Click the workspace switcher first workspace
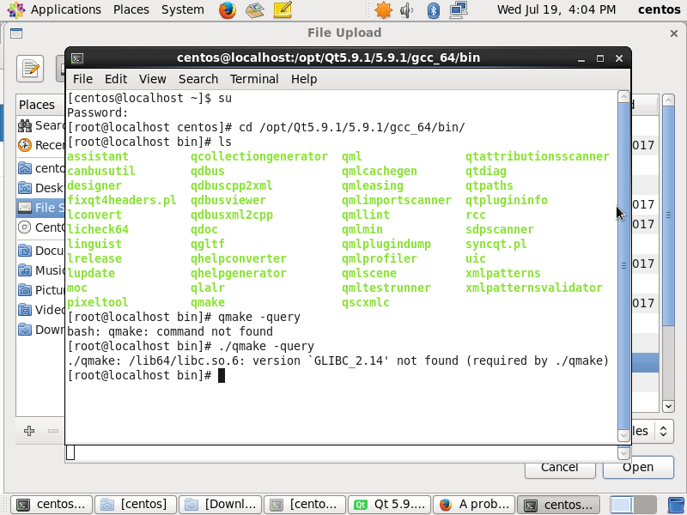Image resolution: width=687 pixels, height=515 pixels. (621, 505)
